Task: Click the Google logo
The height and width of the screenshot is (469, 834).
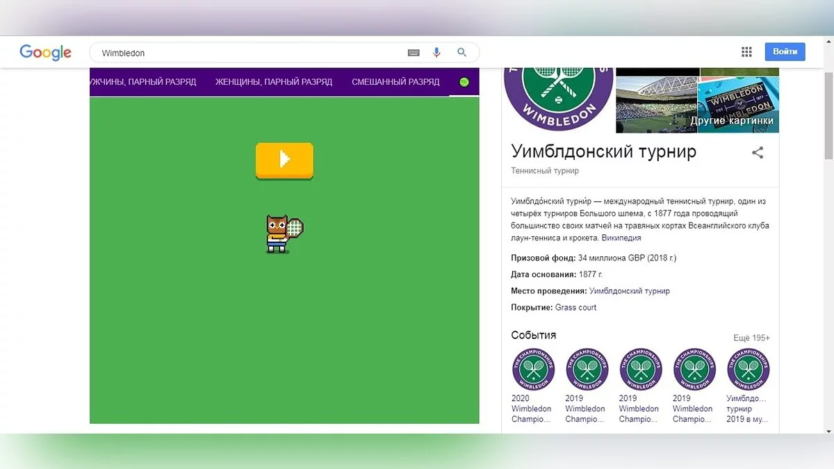Action: click(x=45, y=53)
